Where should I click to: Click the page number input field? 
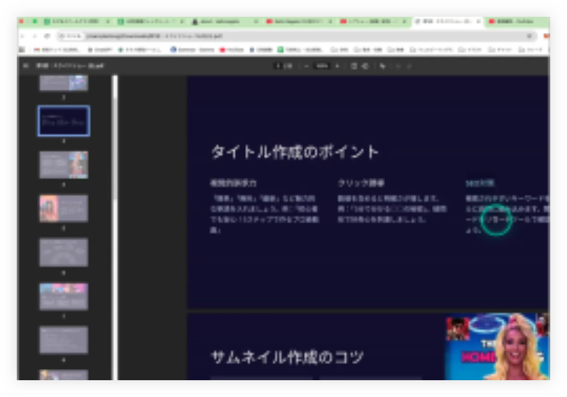pyautogui.click(x=279, y=66)
